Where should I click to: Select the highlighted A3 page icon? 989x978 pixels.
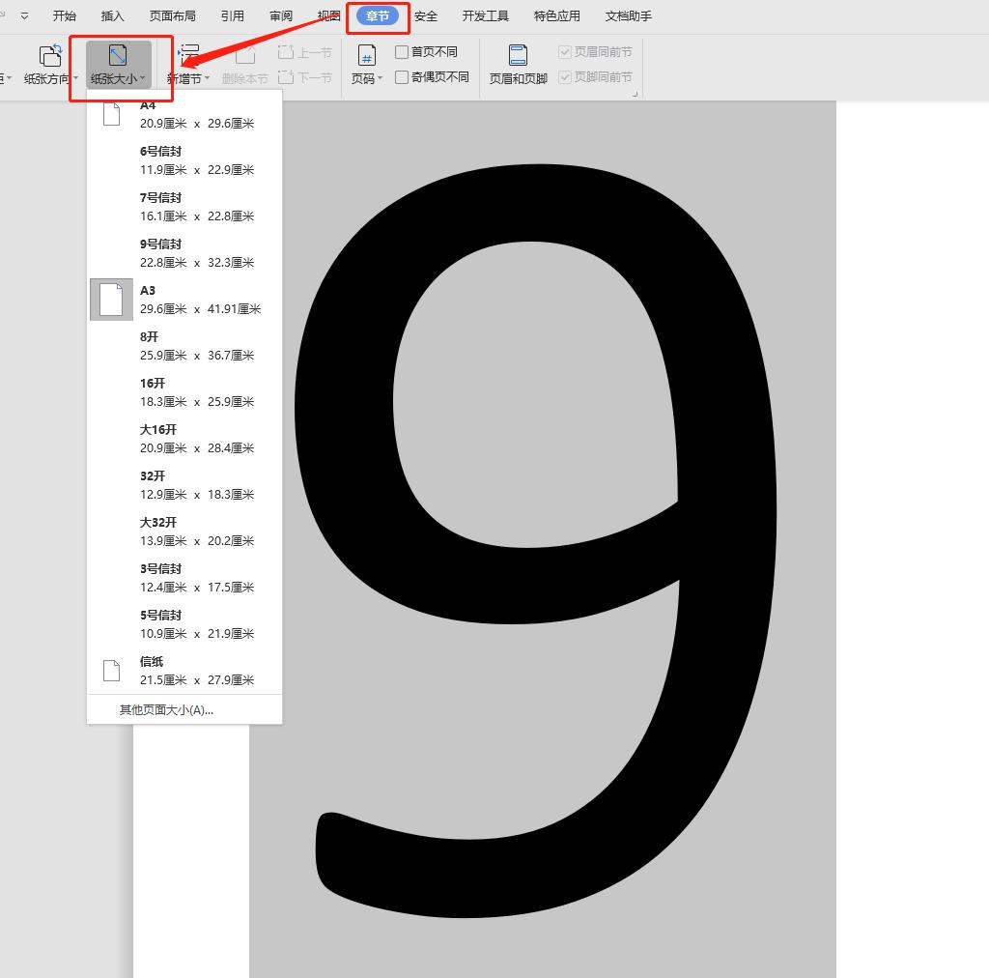112,300
